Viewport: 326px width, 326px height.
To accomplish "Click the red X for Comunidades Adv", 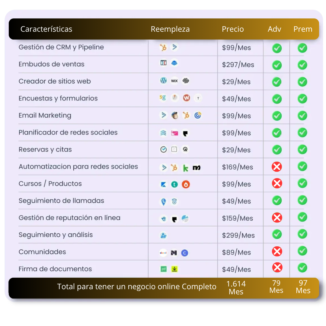I will click(x=277, y=251).
